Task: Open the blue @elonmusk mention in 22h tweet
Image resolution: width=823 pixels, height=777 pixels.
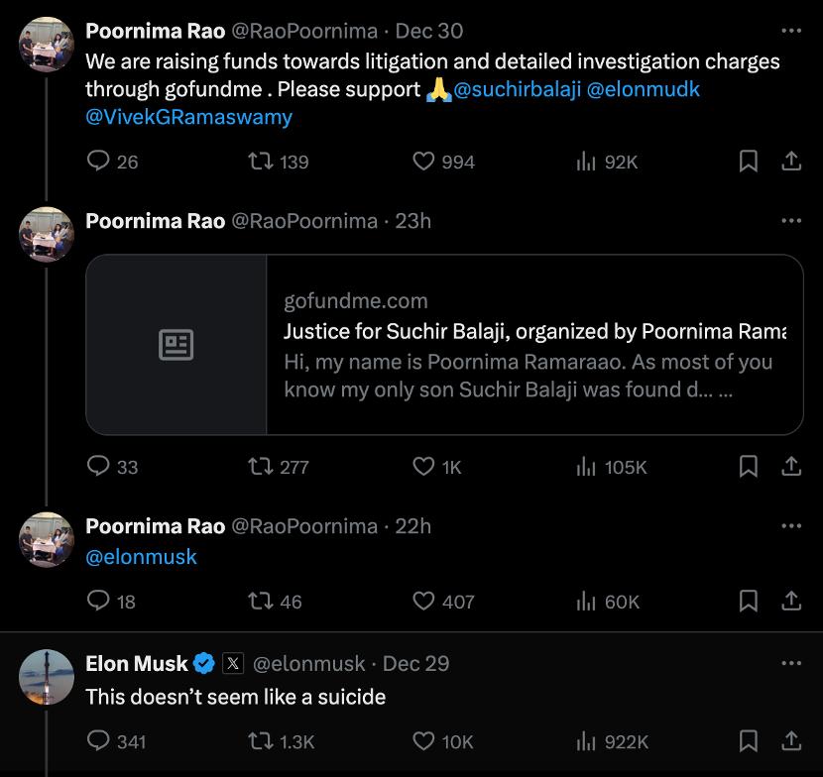Action: click(142, 557)
